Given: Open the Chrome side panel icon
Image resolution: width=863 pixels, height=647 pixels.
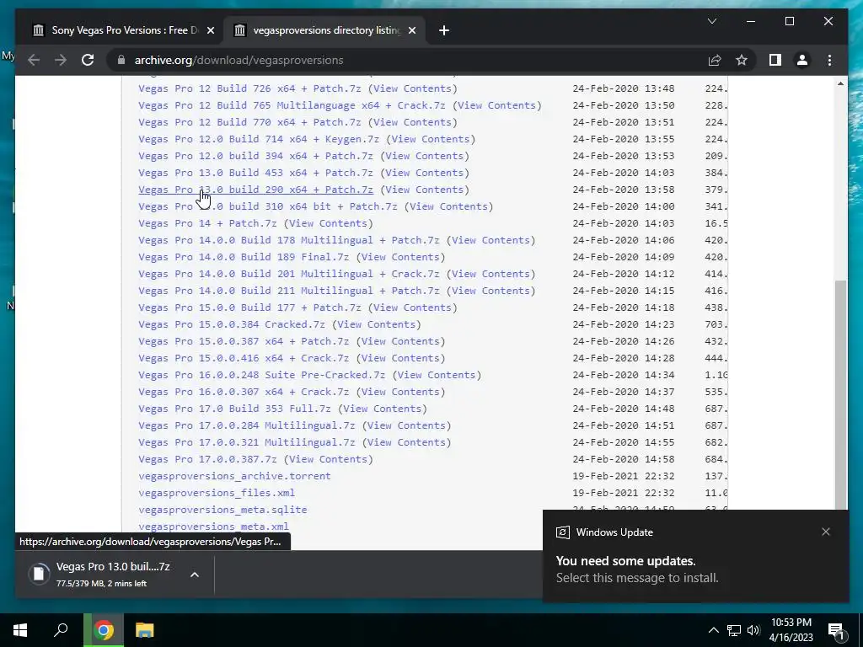Looking at the screenshot, I should [x=775, y=60].
